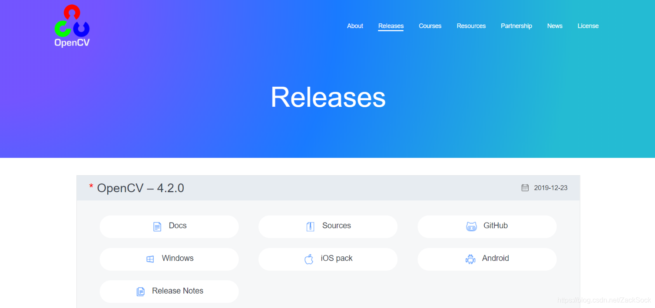Download Sources for OpenCV 4.2.0
The image size is (655, 308).
pyautogui.click(x=328, y=226)
